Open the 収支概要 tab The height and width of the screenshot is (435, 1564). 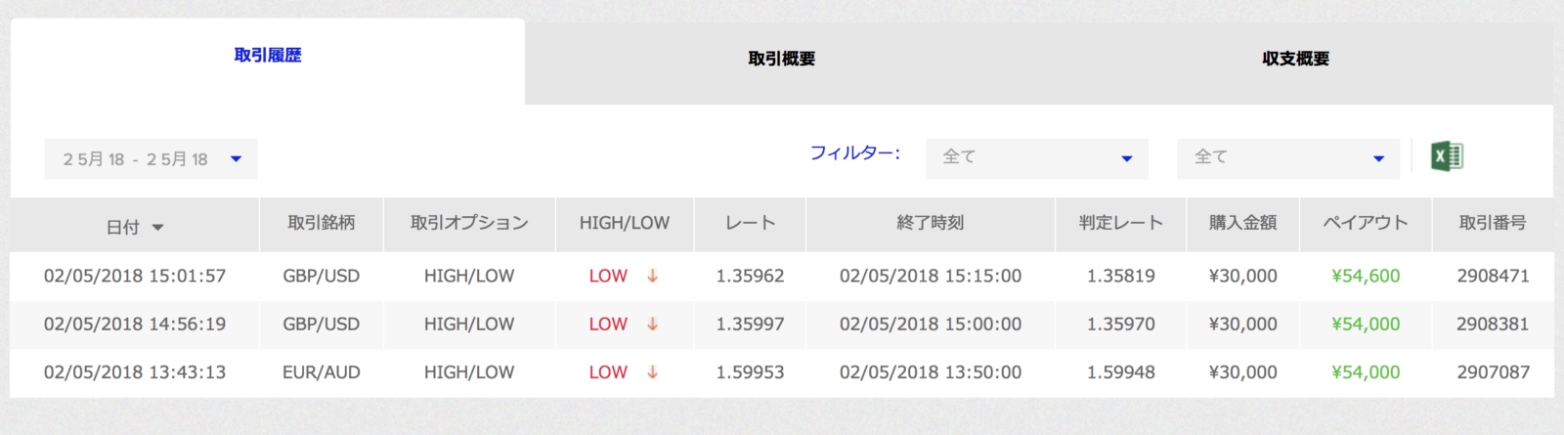coord(1295,59)
